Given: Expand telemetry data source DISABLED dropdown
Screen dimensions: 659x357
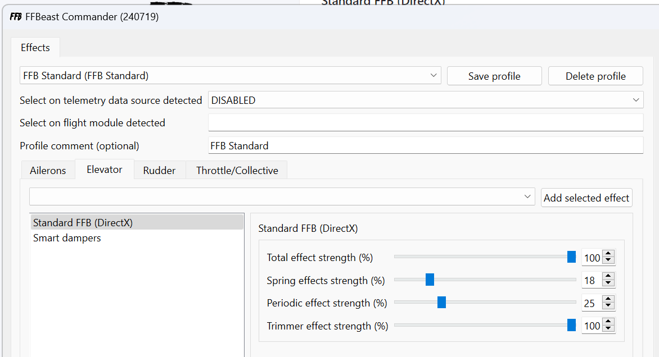Looking at the screenshot, I should [x=636, y=100].
